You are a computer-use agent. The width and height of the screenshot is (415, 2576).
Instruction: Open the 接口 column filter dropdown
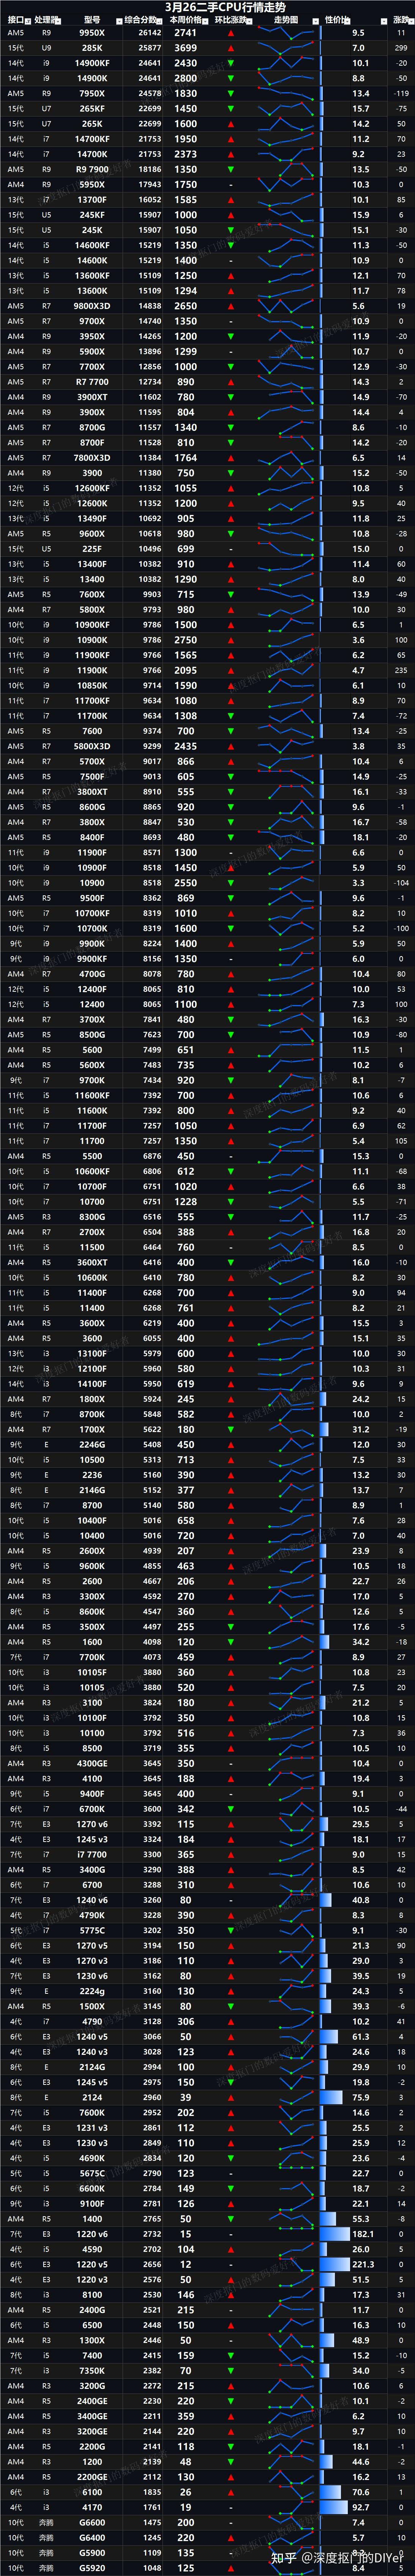pos(27,20)
